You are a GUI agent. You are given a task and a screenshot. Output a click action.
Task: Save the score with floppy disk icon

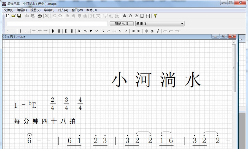point(19,16)
